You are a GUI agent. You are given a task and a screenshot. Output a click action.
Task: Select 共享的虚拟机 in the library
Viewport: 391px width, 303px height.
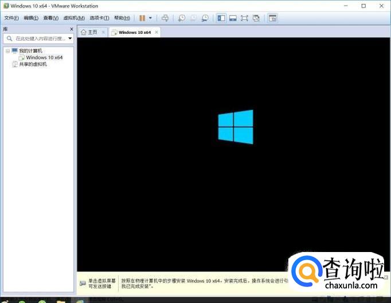coord(33,64)
